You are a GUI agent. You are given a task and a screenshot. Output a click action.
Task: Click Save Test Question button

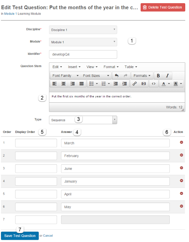pos(20,236)
